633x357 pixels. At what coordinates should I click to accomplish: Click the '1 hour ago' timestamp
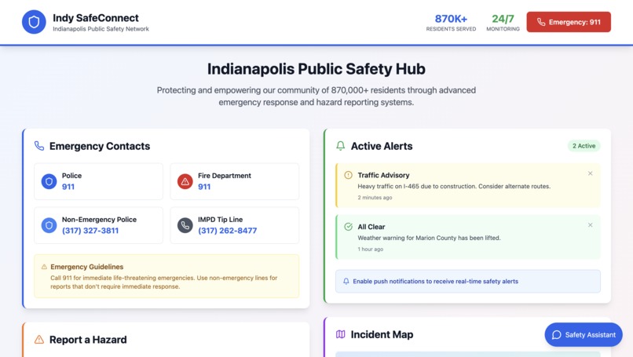[370, 250]
